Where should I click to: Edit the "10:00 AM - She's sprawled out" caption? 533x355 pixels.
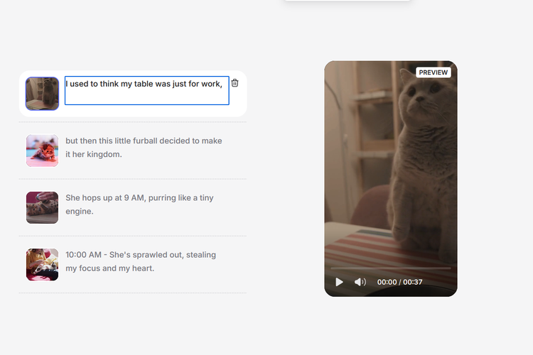[x=140, y=261]
